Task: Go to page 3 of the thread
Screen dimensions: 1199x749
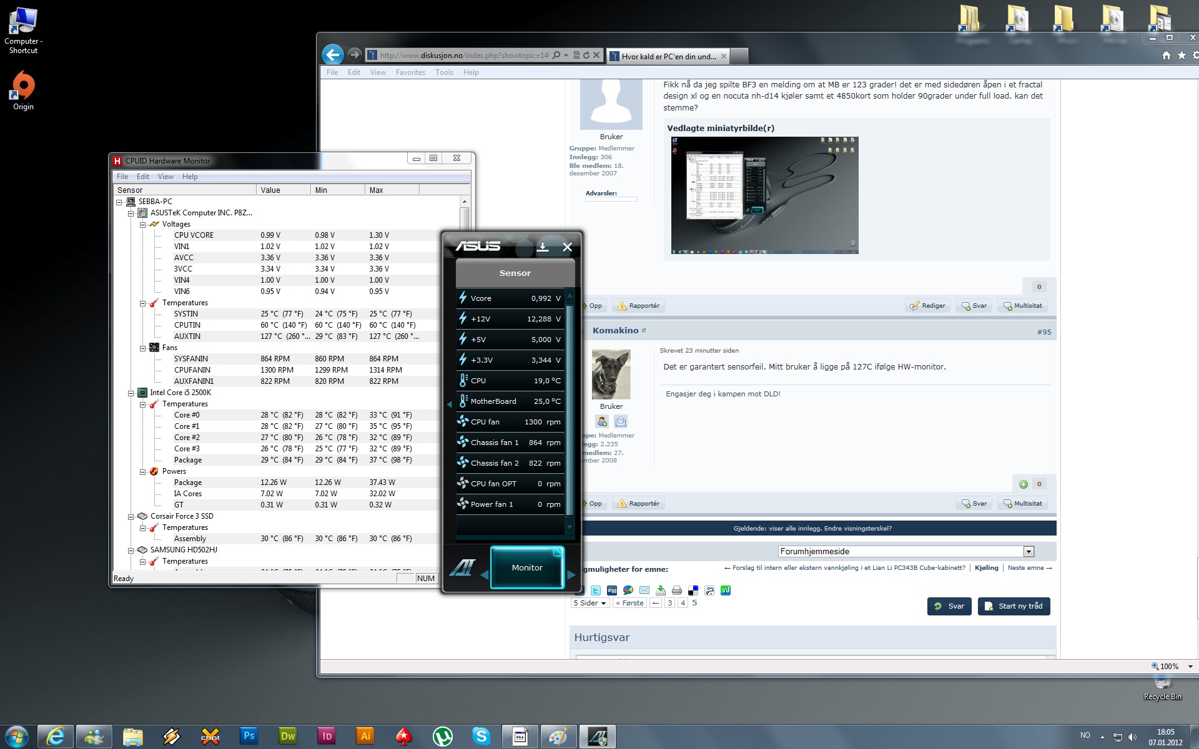Action: (669, 603)
